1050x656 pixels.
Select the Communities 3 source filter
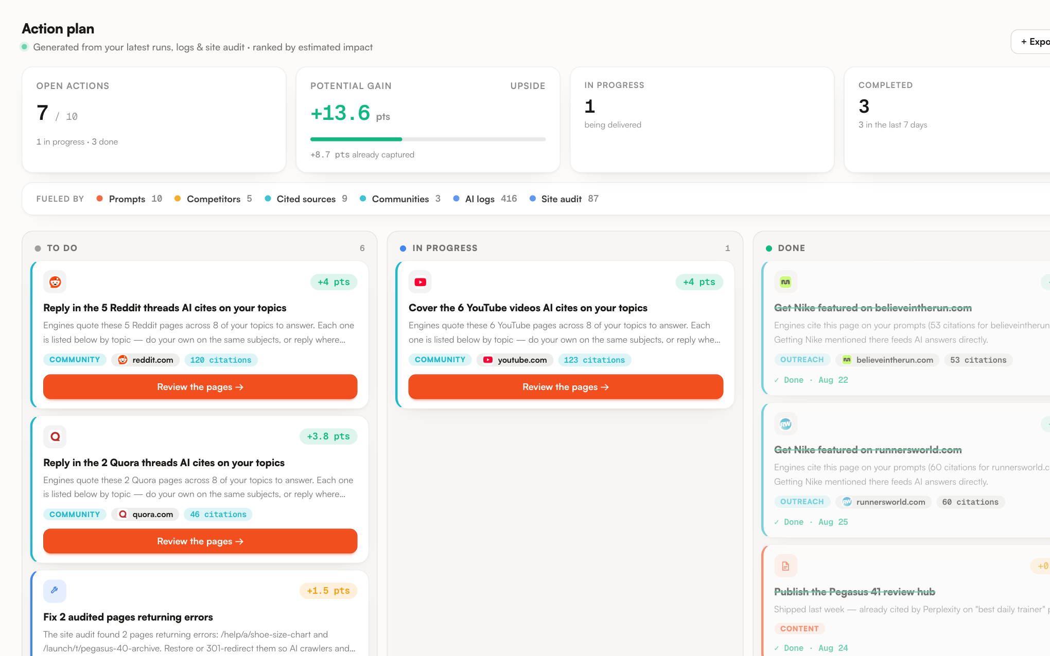click(x=400, y=199)
